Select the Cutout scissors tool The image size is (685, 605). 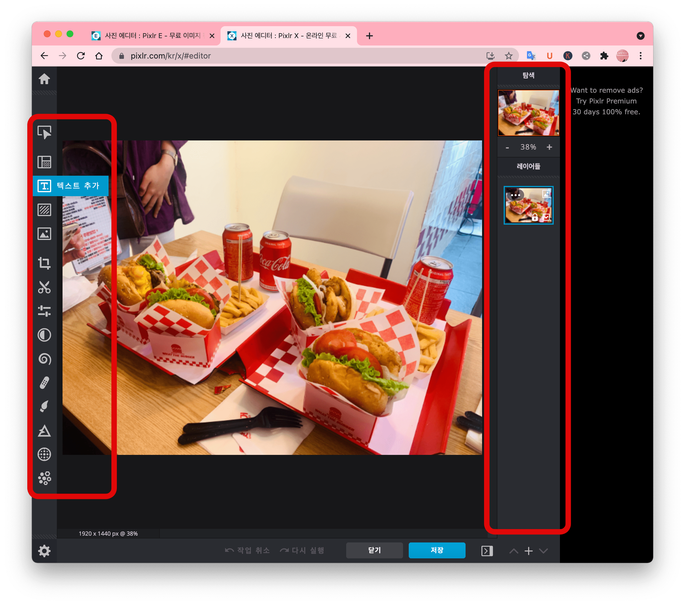coord(44,287)
